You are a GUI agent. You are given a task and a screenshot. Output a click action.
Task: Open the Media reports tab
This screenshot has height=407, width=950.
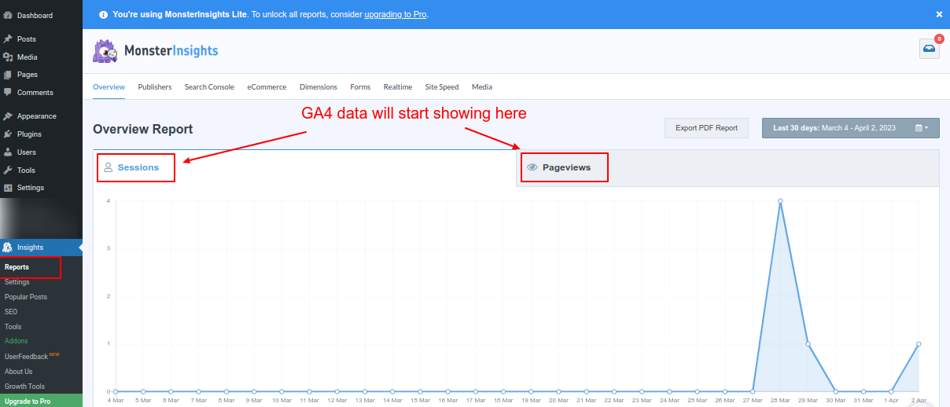pos(482,87)
